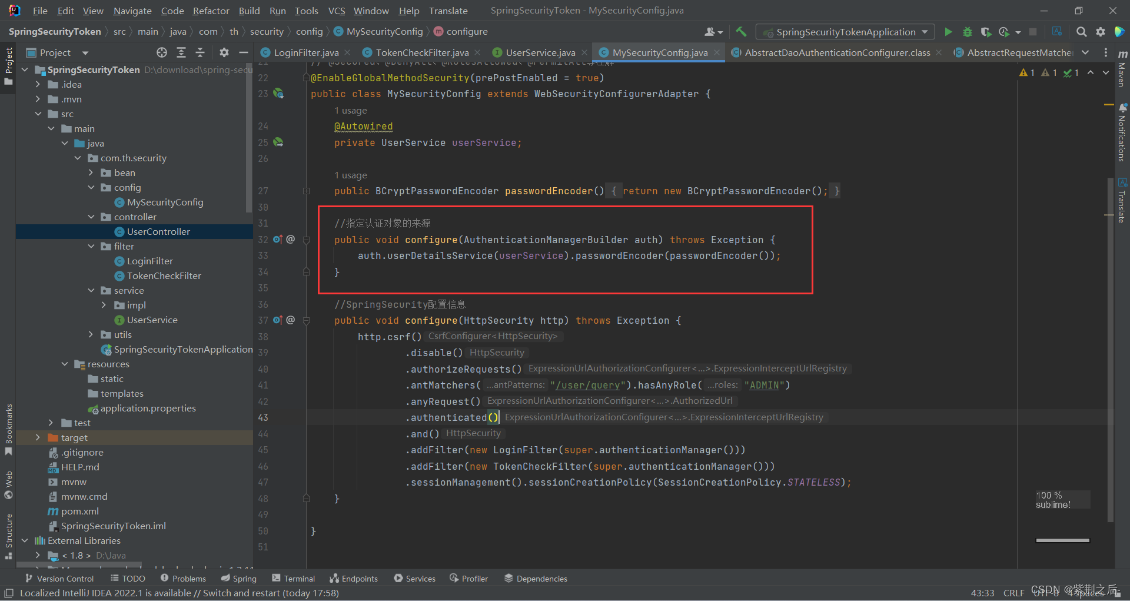Click autowired gutter icon on line 25
This screenshot has width=1130, height=601.
[278, 142]
